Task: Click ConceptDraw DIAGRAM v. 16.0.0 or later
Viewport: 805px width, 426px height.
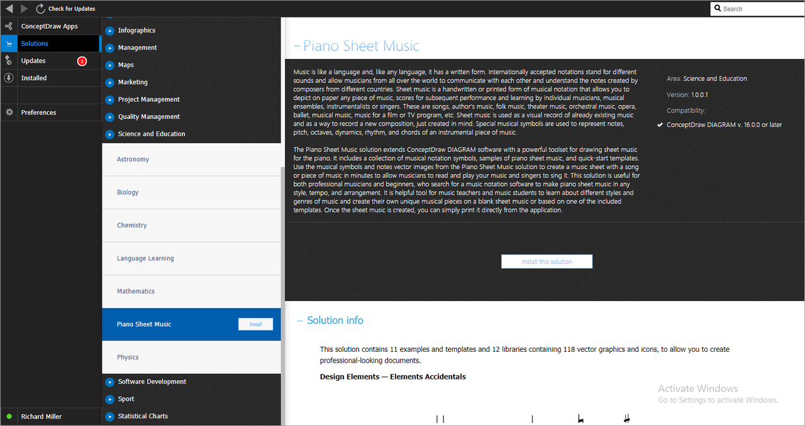Action: click(724, 125)
